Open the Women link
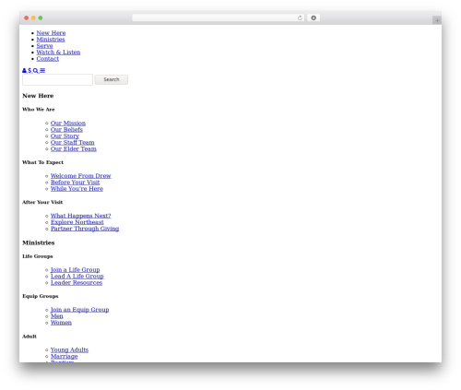This screenshot has height=390, width=461. pos(61,323)
